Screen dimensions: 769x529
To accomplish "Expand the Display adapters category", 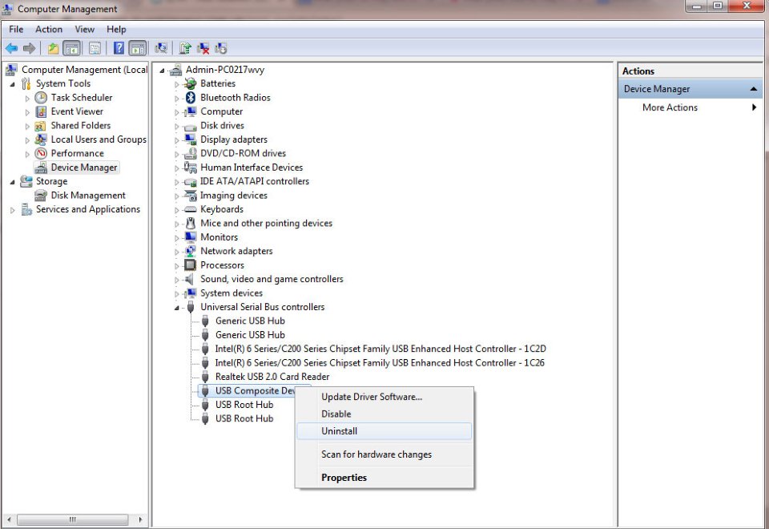I will [177, 140].
